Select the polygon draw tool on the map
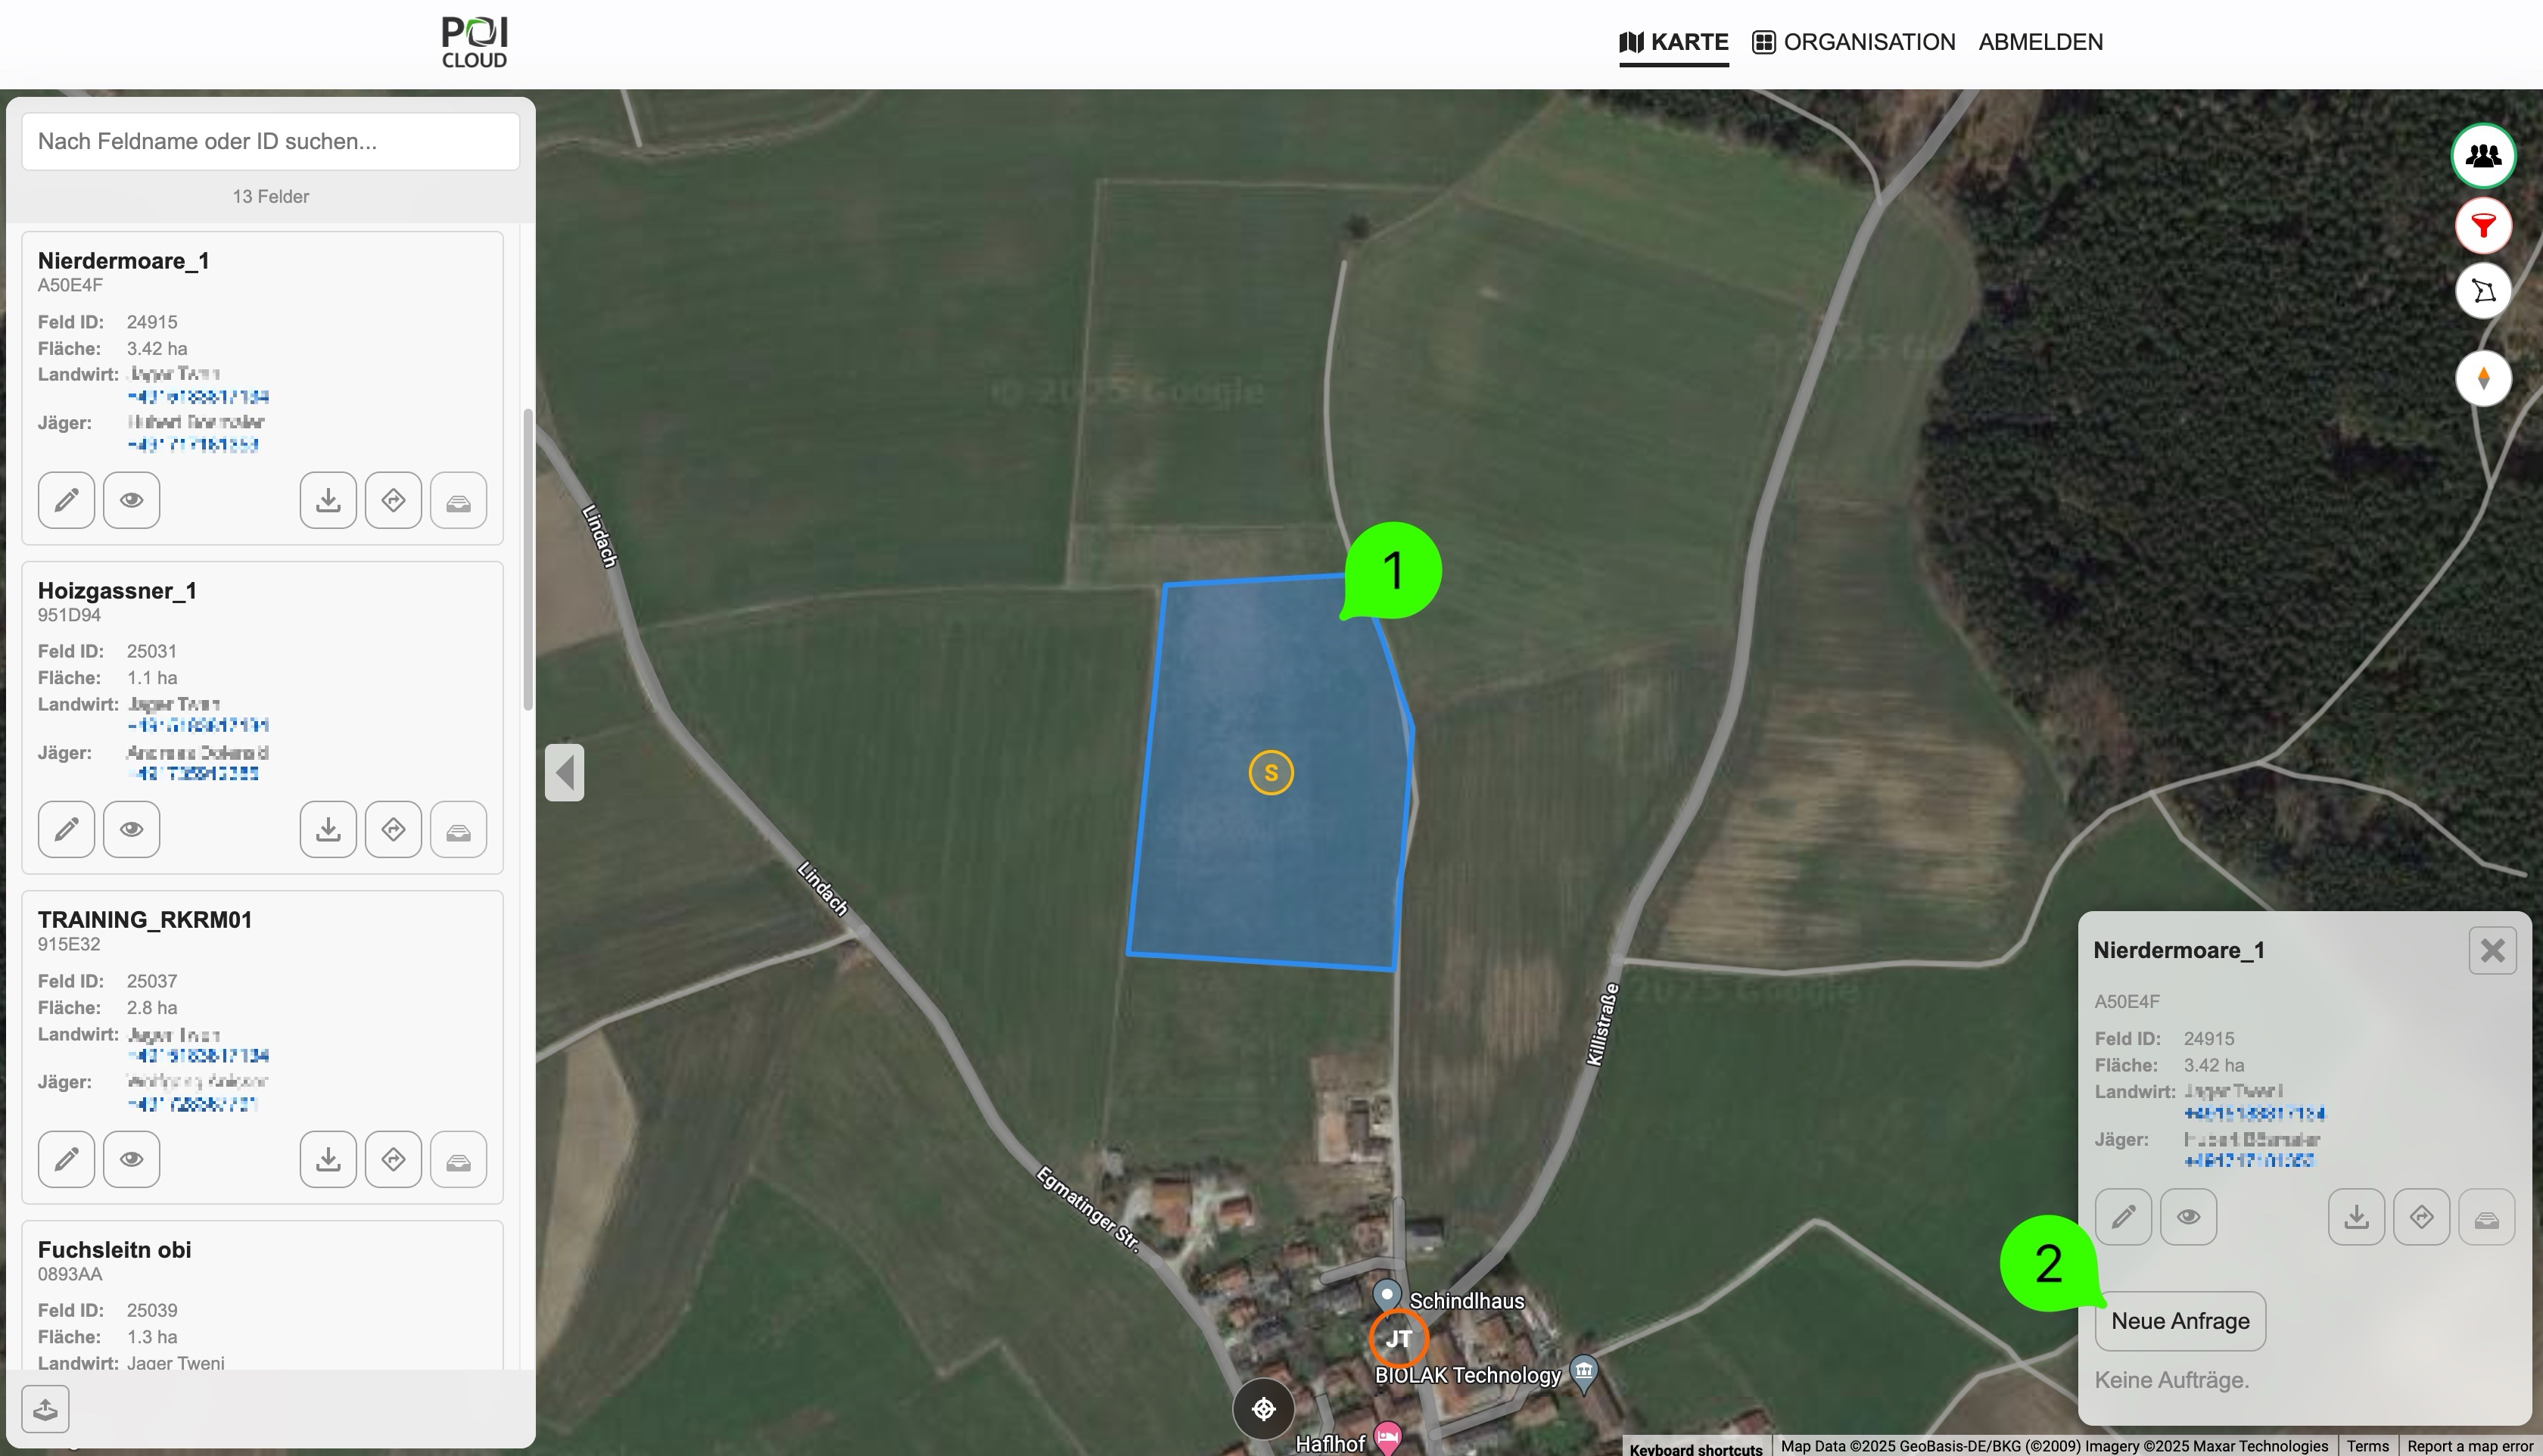This screenshot has width=2543, height=1456. click(2483, 291)
